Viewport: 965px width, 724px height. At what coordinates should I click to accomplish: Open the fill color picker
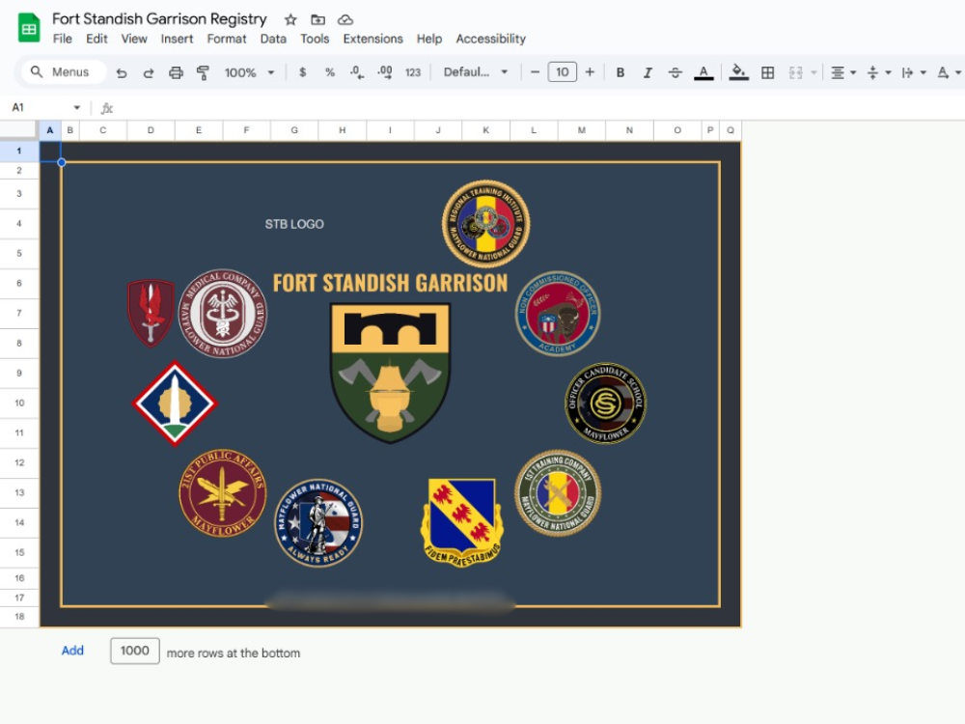click(738, 72)
